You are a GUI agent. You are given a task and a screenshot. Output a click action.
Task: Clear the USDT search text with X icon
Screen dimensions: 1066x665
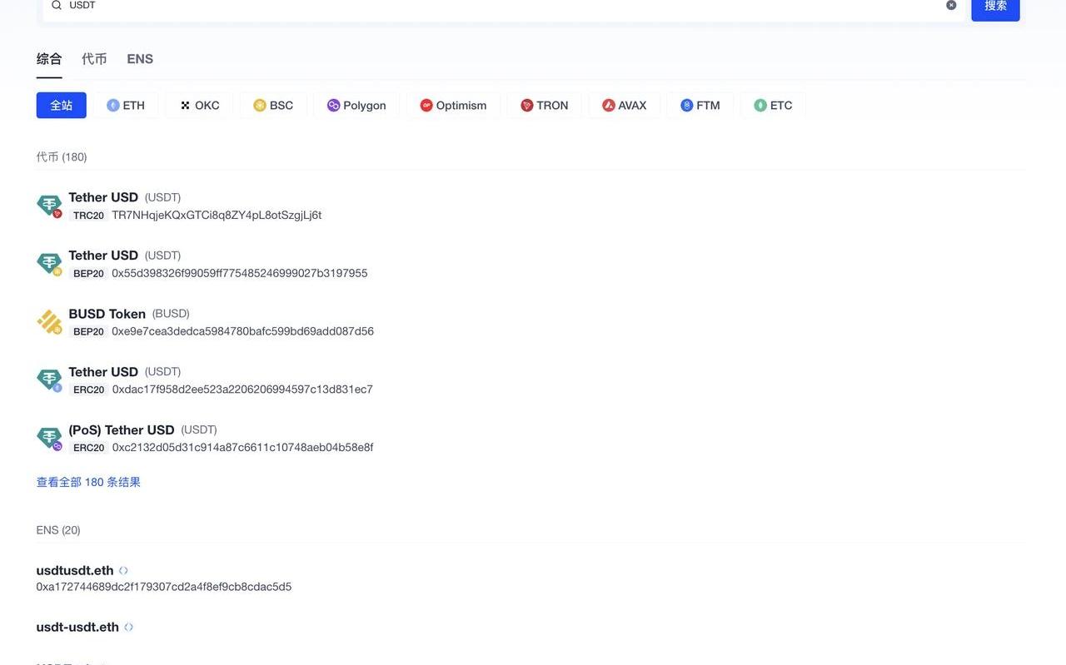(951, 5)
